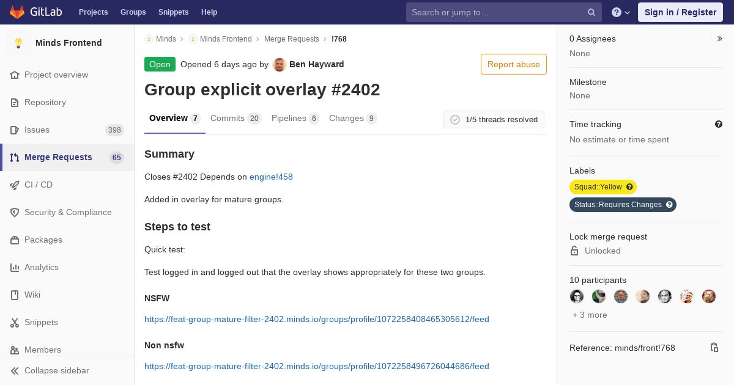Screen dimensions: 734x385
Task: Switch to the Overview tab
Action: coord(175,119)
